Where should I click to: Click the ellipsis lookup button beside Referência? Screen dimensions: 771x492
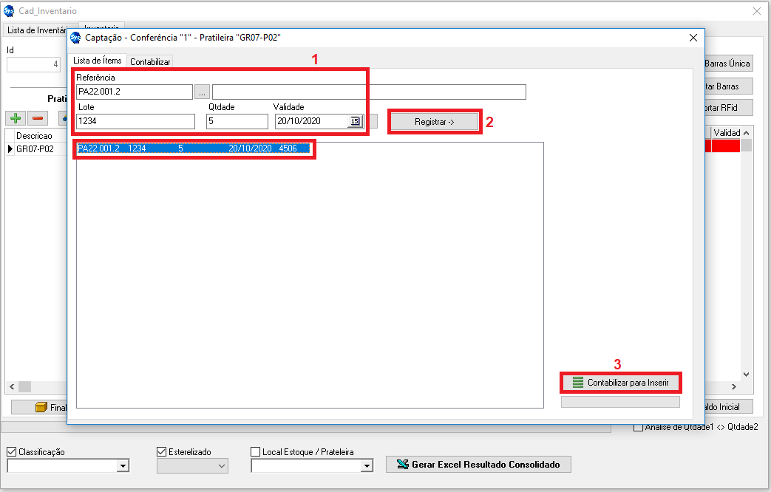(x=202, y=92)
